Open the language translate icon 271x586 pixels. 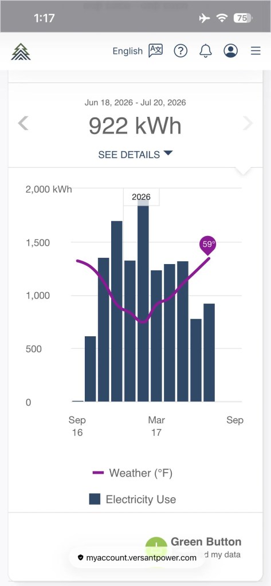(x=155, y=50)
